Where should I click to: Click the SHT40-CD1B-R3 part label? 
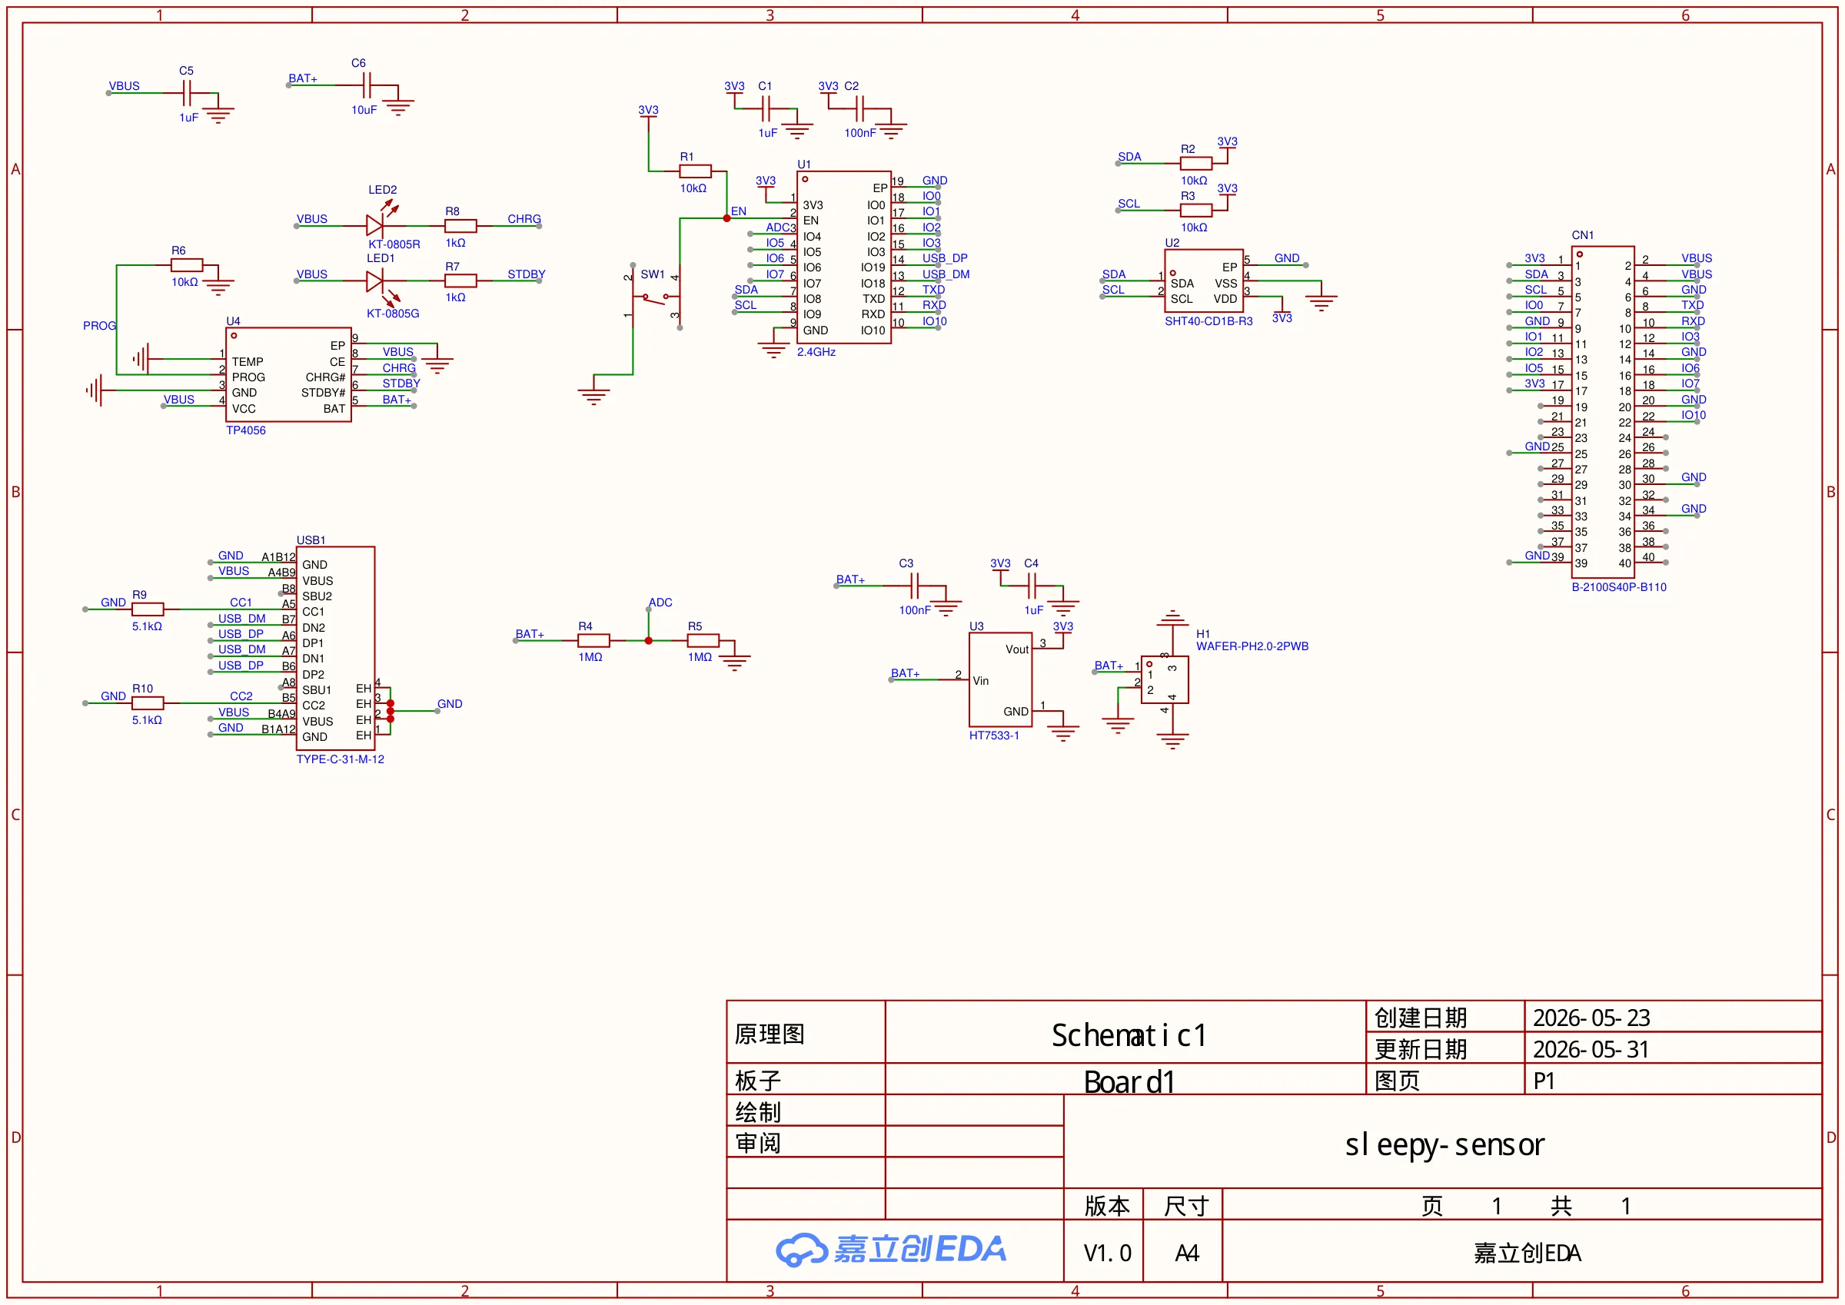click(x=1208, y=321)
